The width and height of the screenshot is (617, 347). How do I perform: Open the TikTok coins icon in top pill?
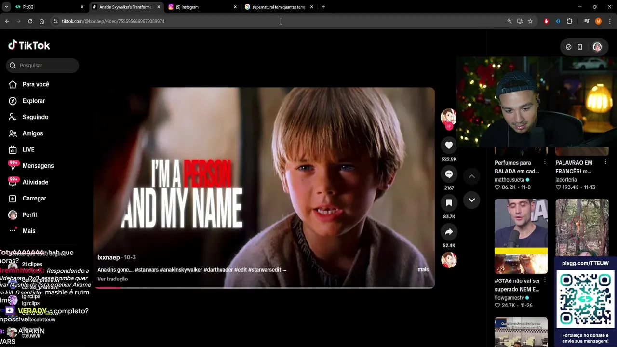point(568,47)
